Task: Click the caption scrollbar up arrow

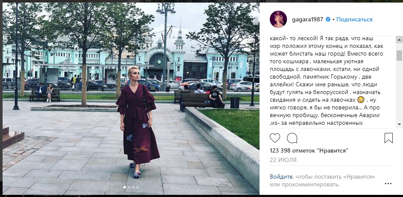Action: point(399,39)
